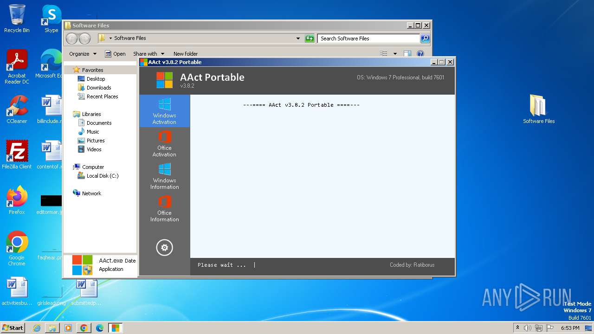Click 'Coded by: Ratiborus' text
The height and width of the screenshot is (334, 594).
pos(412,265)
